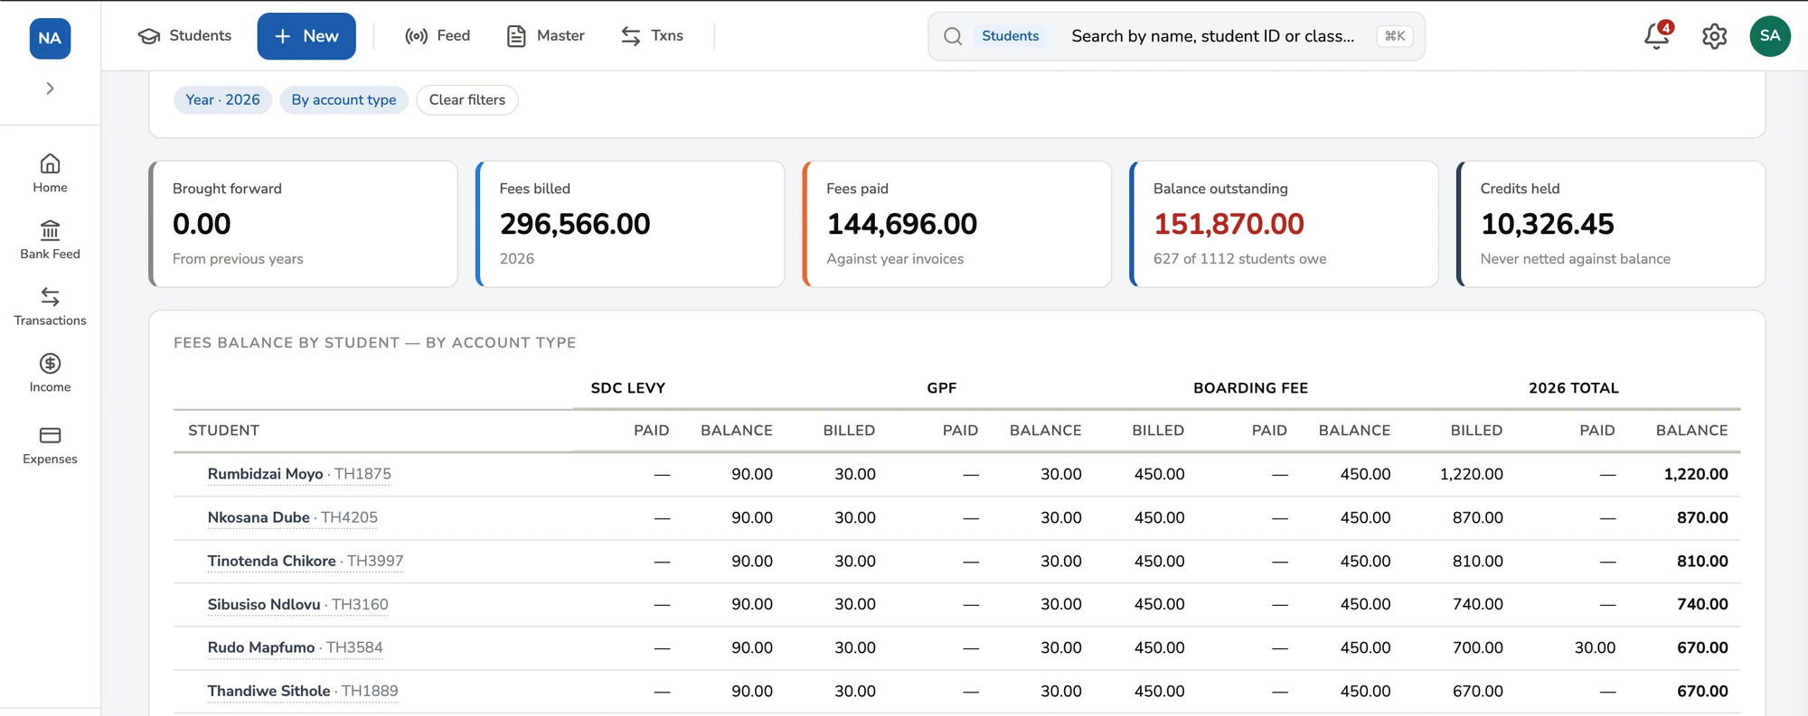Click the By account type filter chip
The height and width of the screenshot is (716, 1808).
pos(344,100)
